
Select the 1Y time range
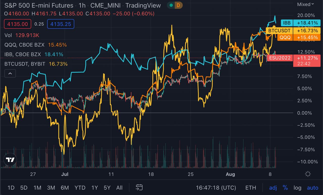(x=95, y=188)
